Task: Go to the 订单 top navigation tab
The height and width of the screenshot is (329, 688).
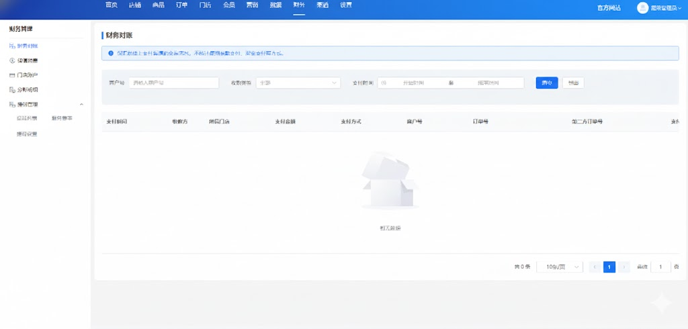Action: click(x=181, y=5)
